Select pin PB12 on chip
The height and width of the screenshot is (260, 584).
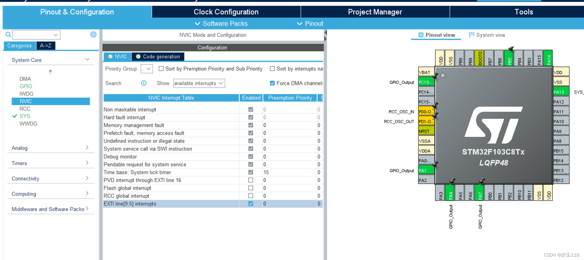point(561,180)
